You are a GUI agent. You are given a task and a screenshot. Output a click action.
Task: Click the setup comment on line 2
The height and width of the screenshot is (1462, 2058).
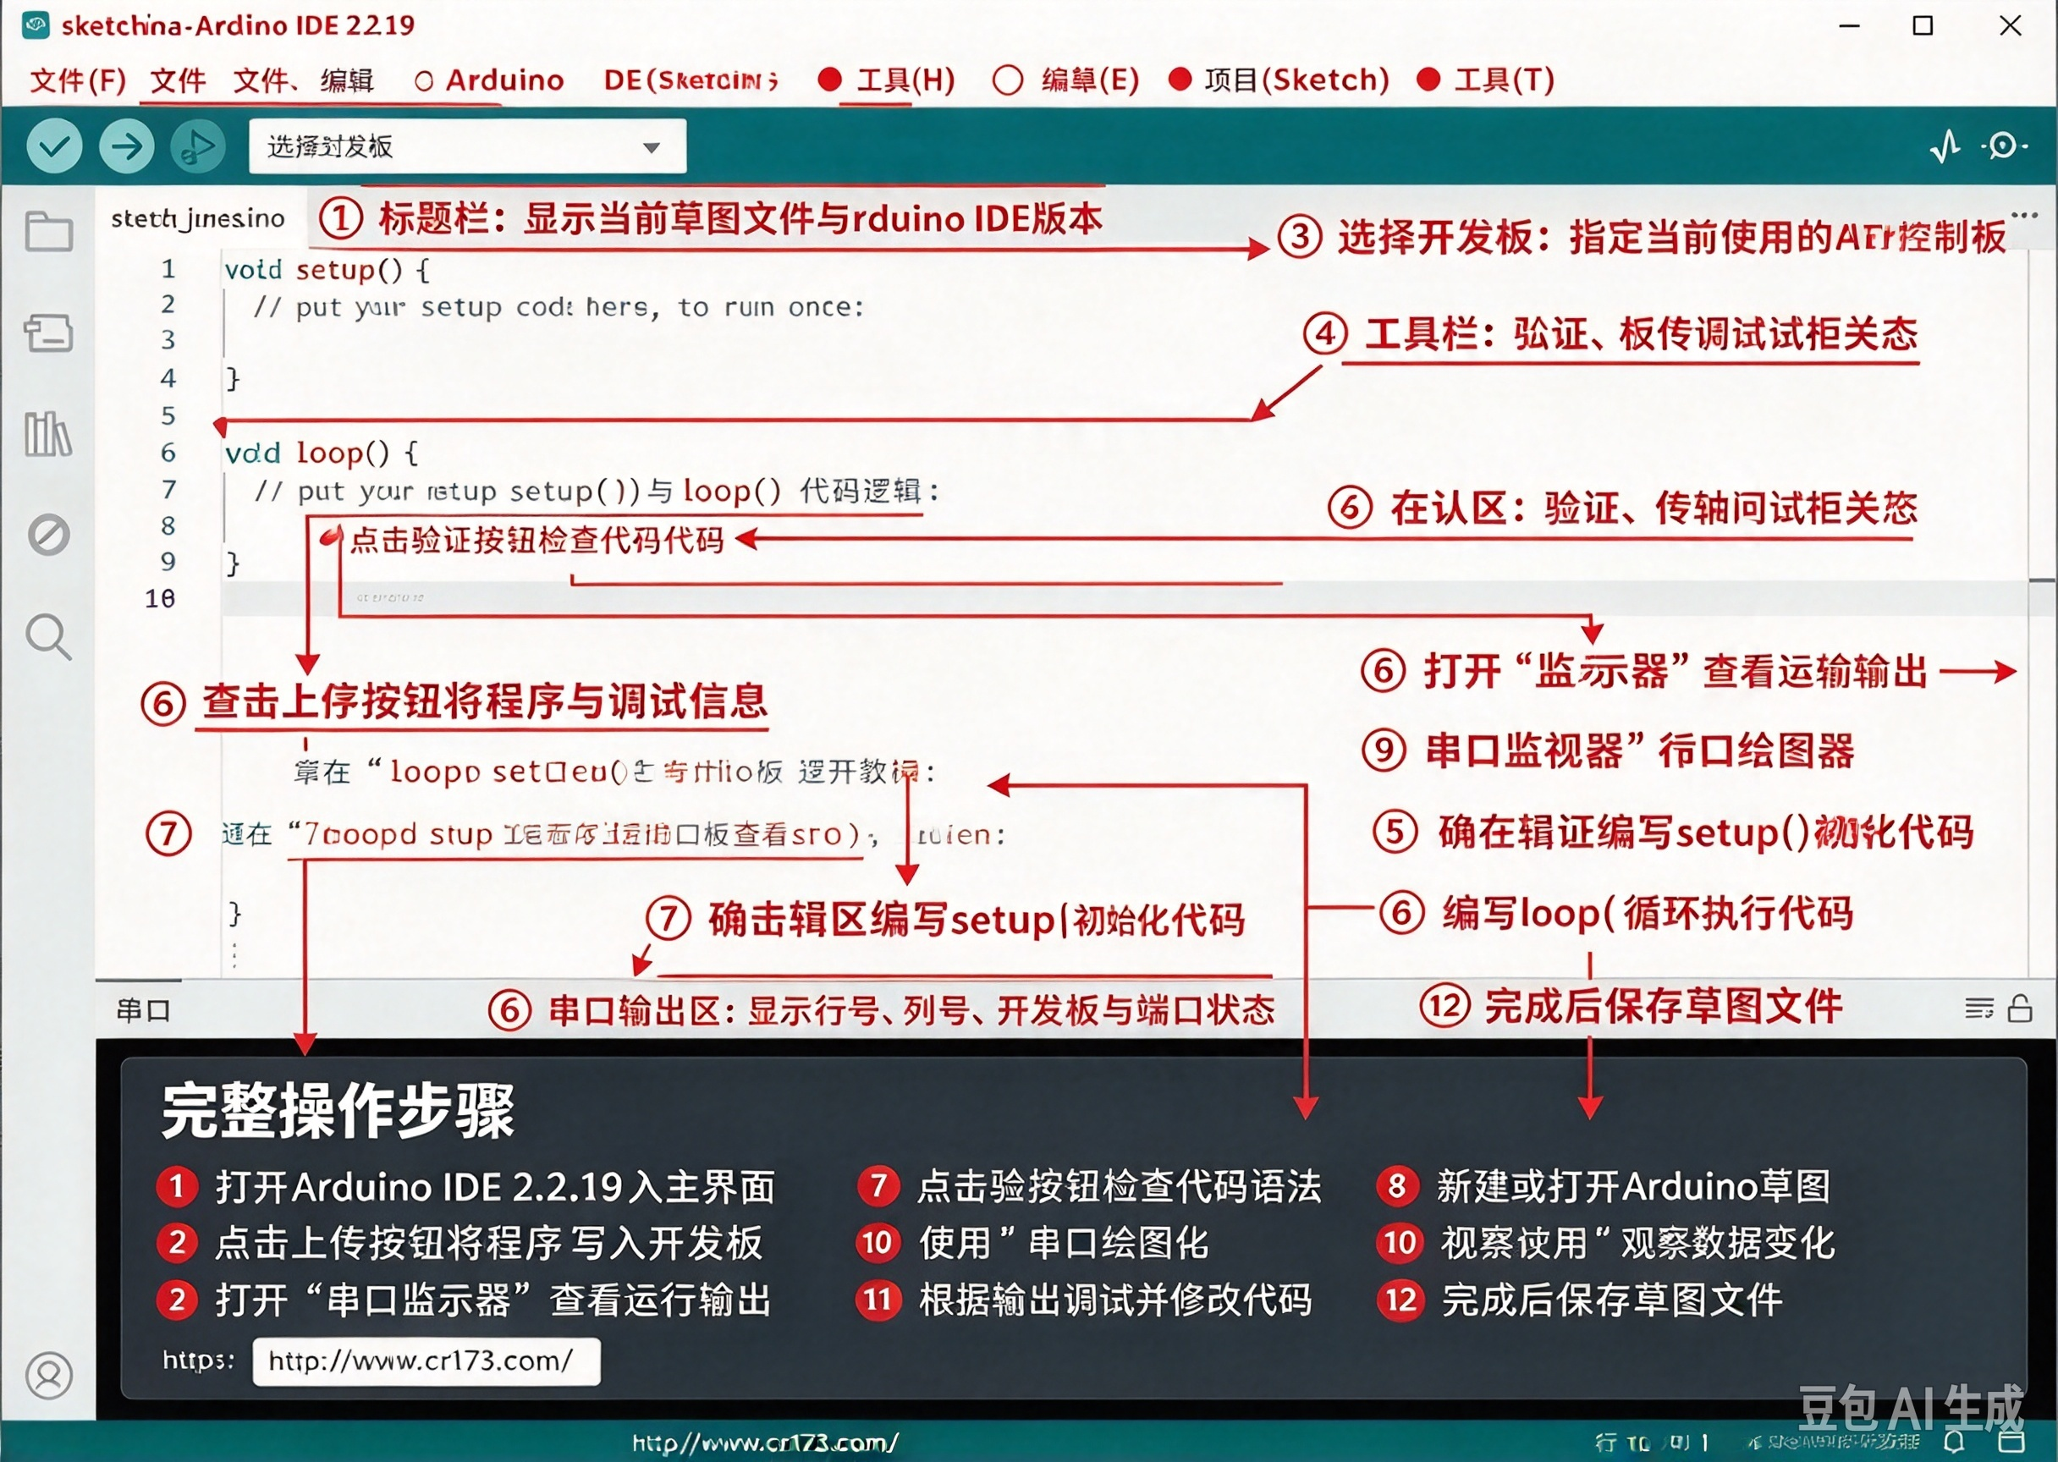(x=559, y=307)
